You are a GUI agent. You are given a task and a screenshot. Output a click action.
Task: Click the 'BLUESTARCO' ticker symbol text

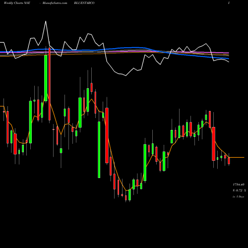pyautogui.click(x=84, y=3)
